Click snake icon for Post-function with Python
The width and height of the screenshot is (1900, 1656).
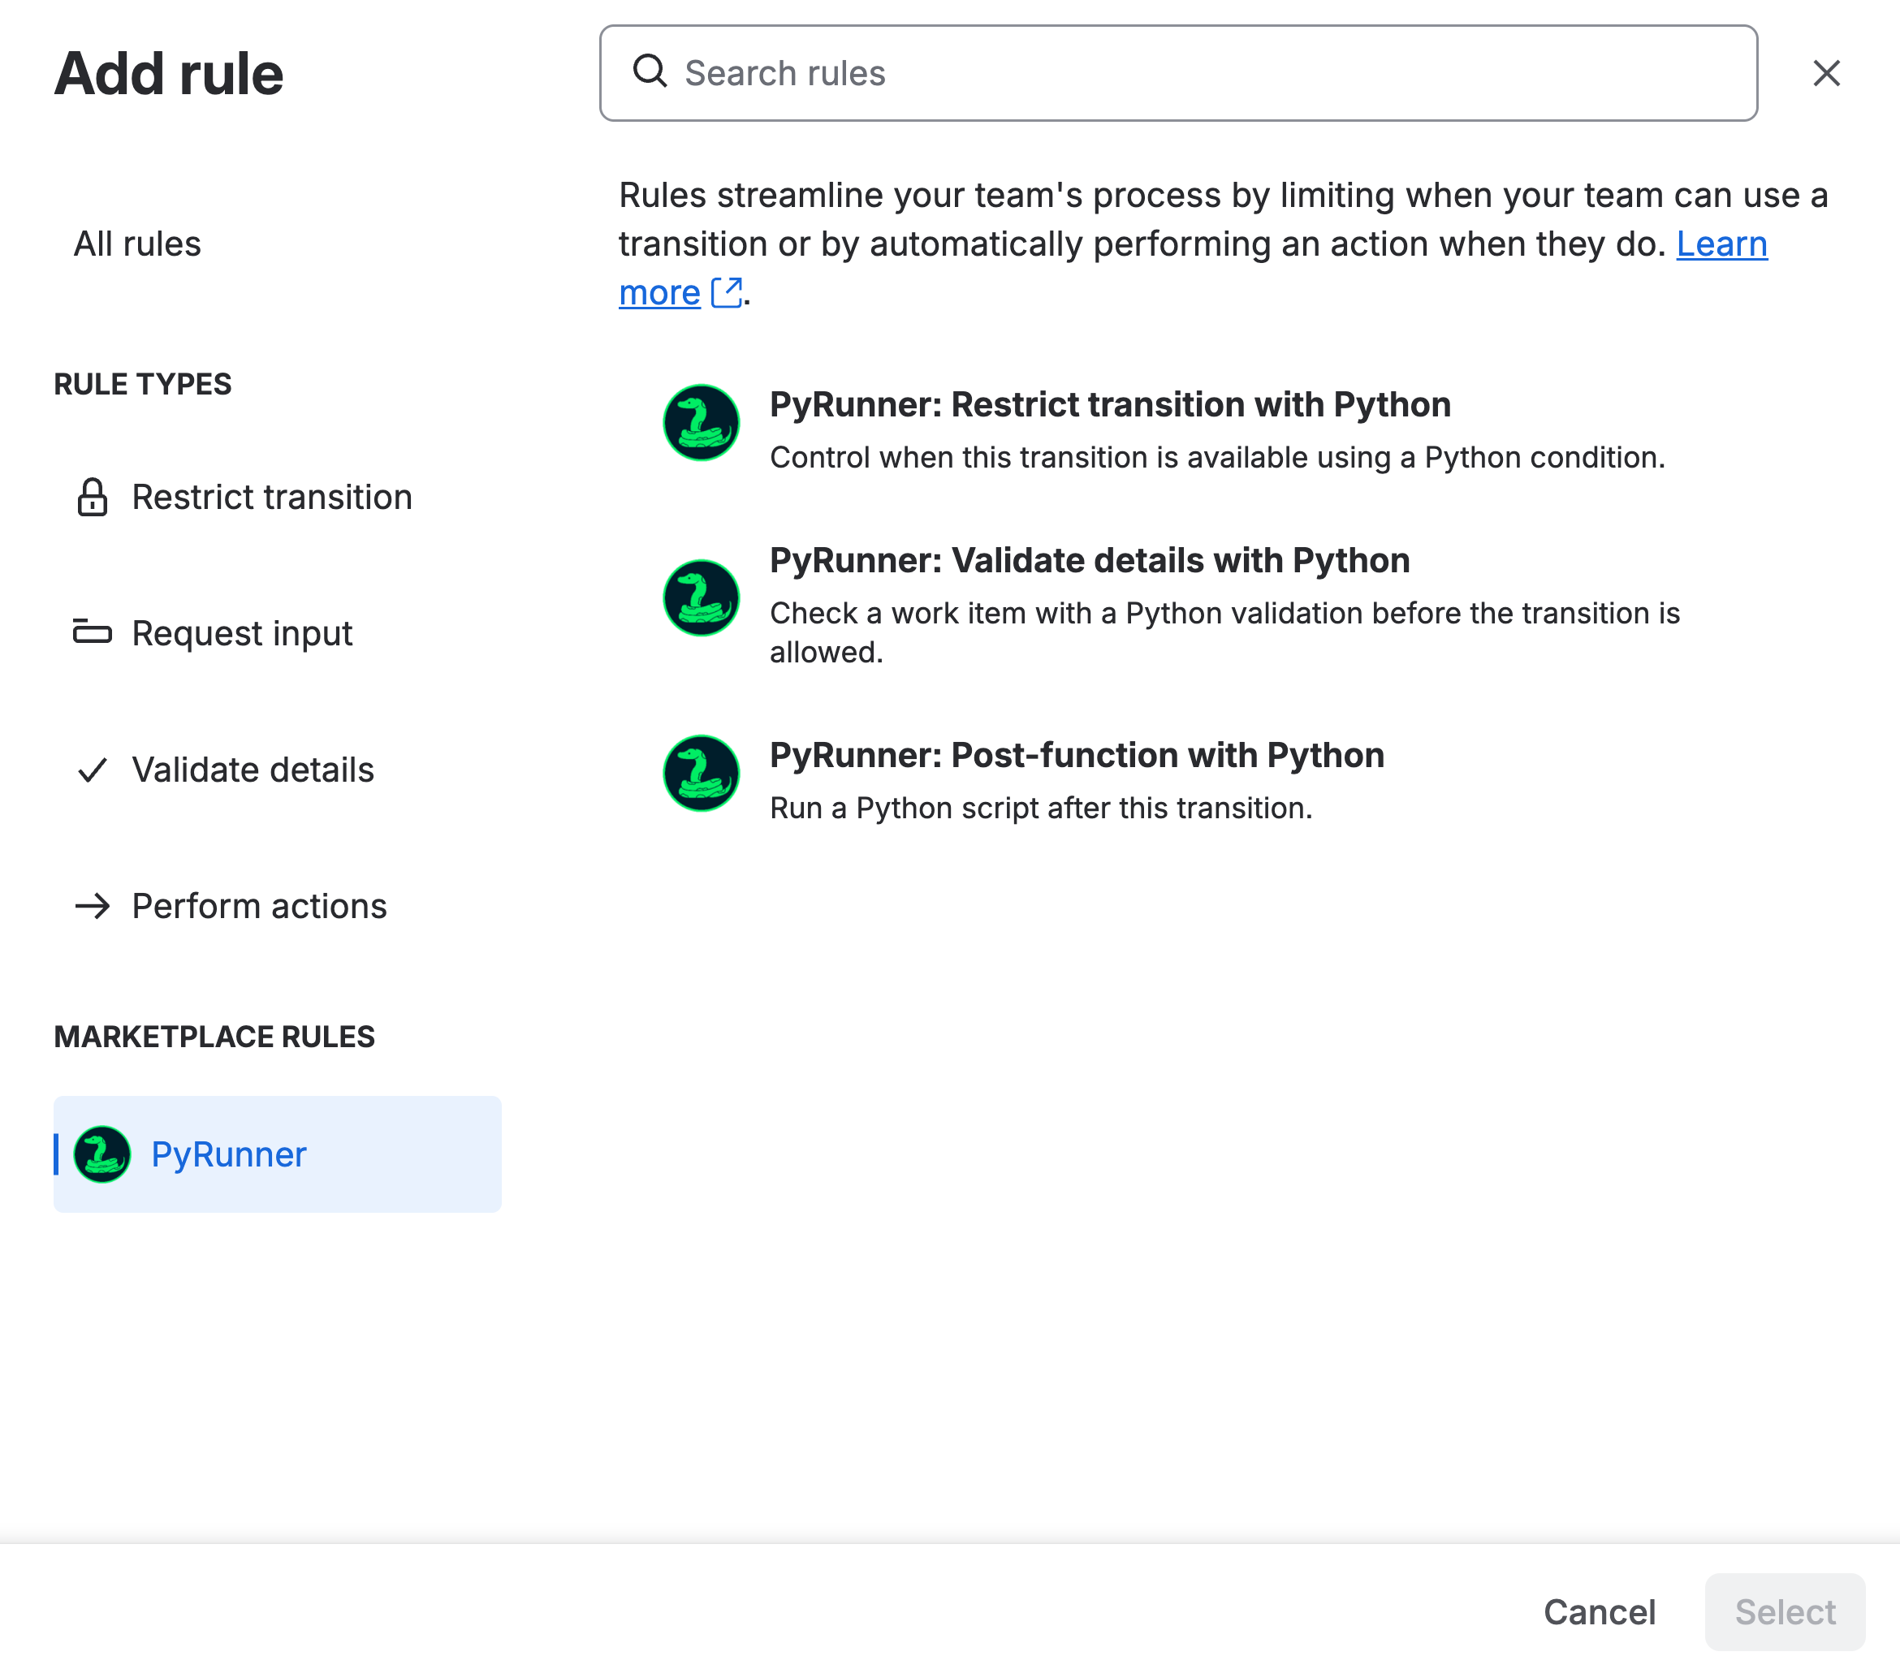[x=702, y=774]
